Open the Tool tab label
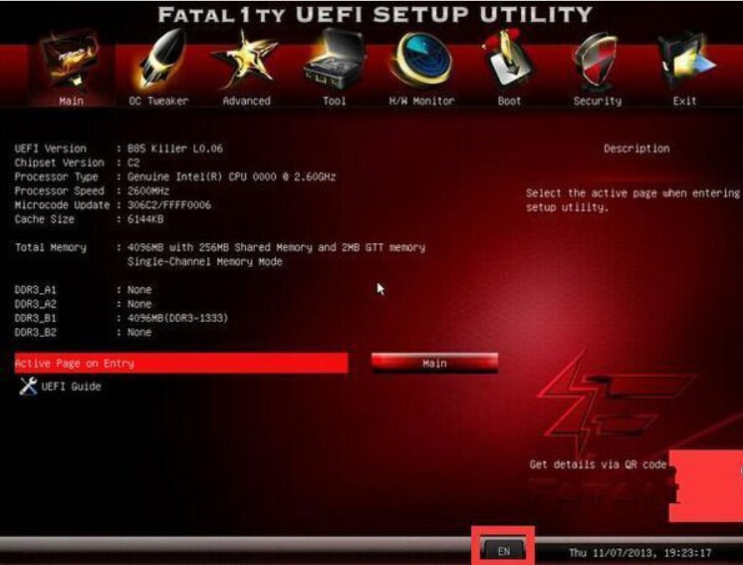This screenshot has width=743, height=565. [x=334, y=101]
